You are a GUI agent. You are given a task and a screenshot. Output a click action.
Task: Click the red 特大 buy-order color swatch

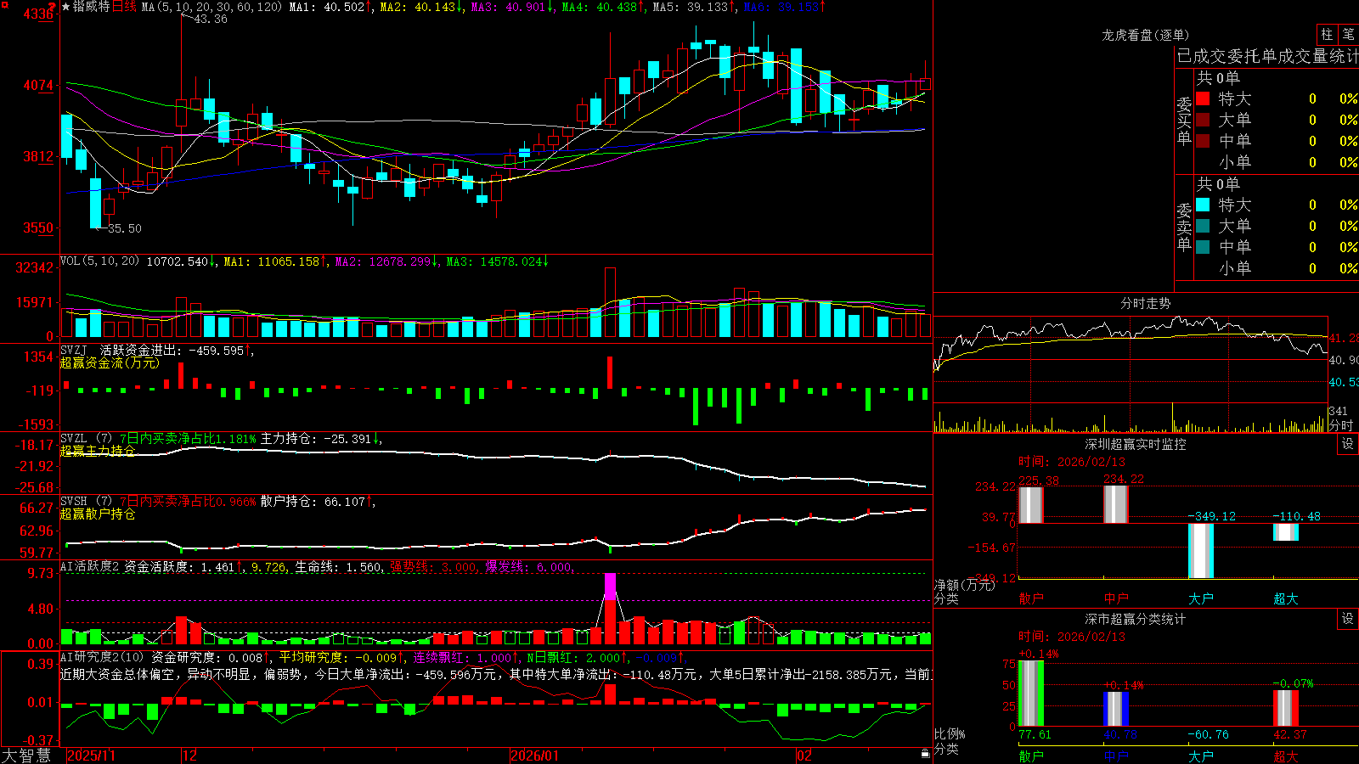[x=1203, y=98]
